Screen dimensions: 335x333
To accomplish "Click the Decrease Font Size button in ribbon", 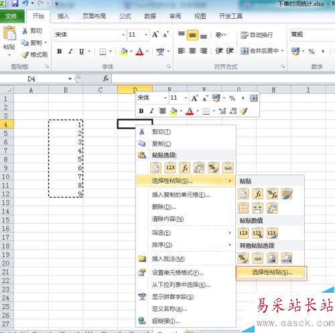I will [165, 35].
